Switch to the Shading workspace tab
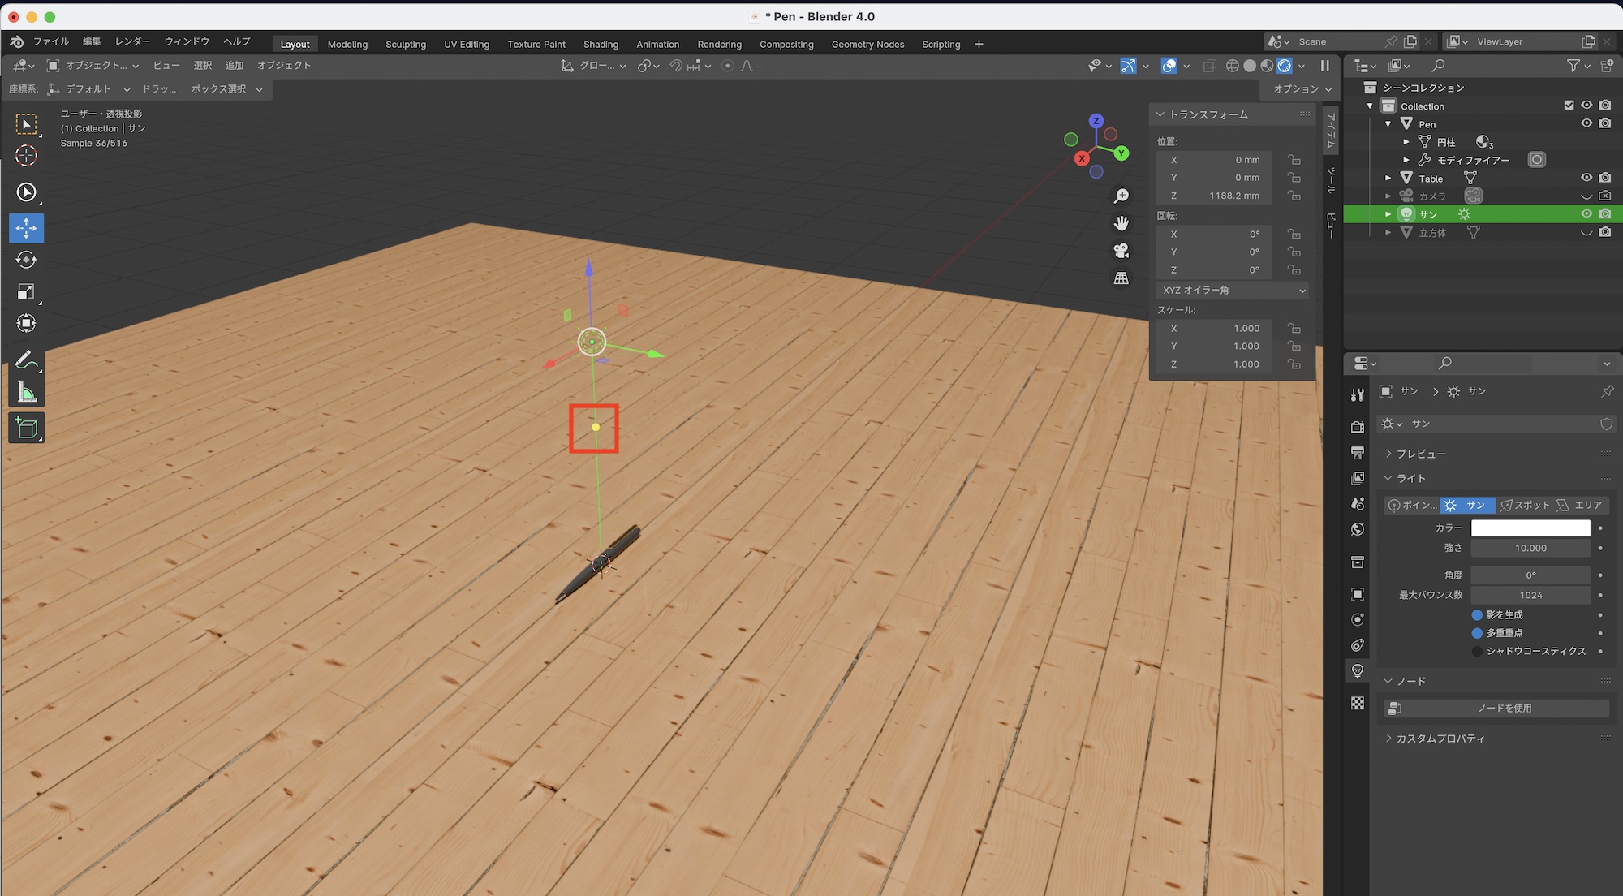Screen dimensions: 1623x896 (x=601, y=44)
